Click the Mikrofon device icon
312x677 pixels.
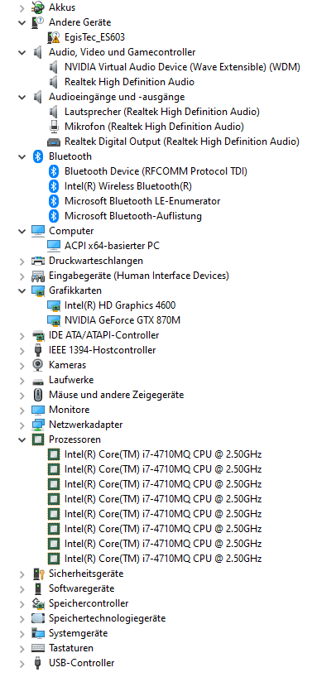coord(54,127)
